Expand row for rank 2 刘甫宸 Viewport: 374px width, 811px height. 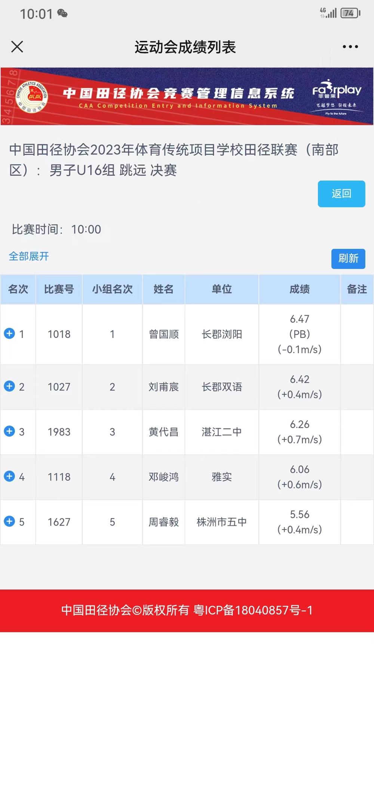point(9,386)
